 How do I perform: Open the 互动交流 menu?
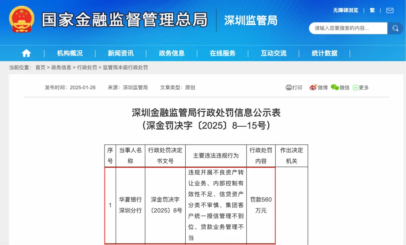[x=273, y=53]
